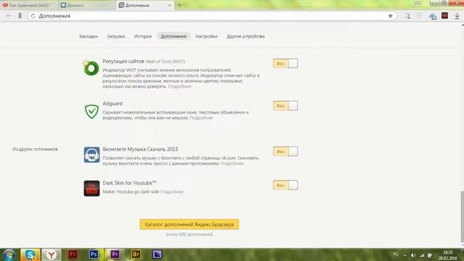Click the Dark Skin red toolbar extension icon

[444, 16]
